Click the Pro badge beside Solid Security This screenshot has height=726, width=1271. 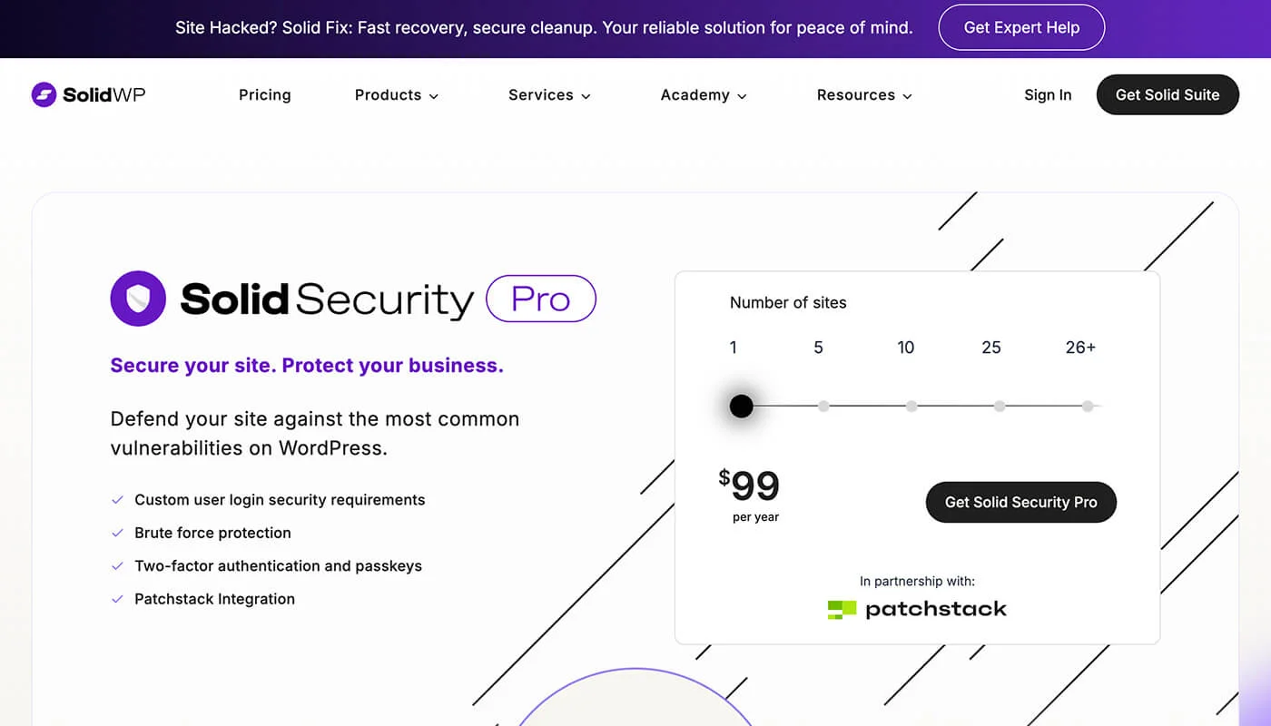pyautogui.click(x=541, y=299)
